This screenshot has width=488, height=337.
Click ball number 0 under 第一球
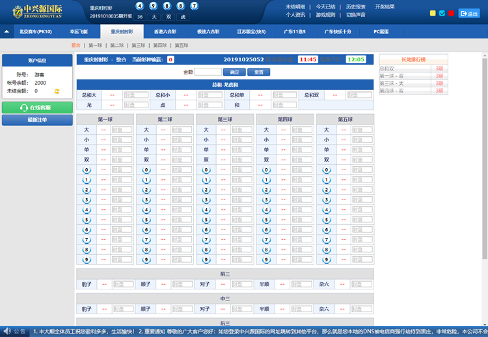(x=87, y=169)
